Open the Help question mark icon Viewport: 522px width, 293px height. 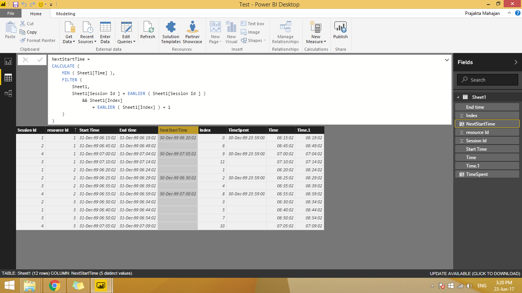[517, 13]
